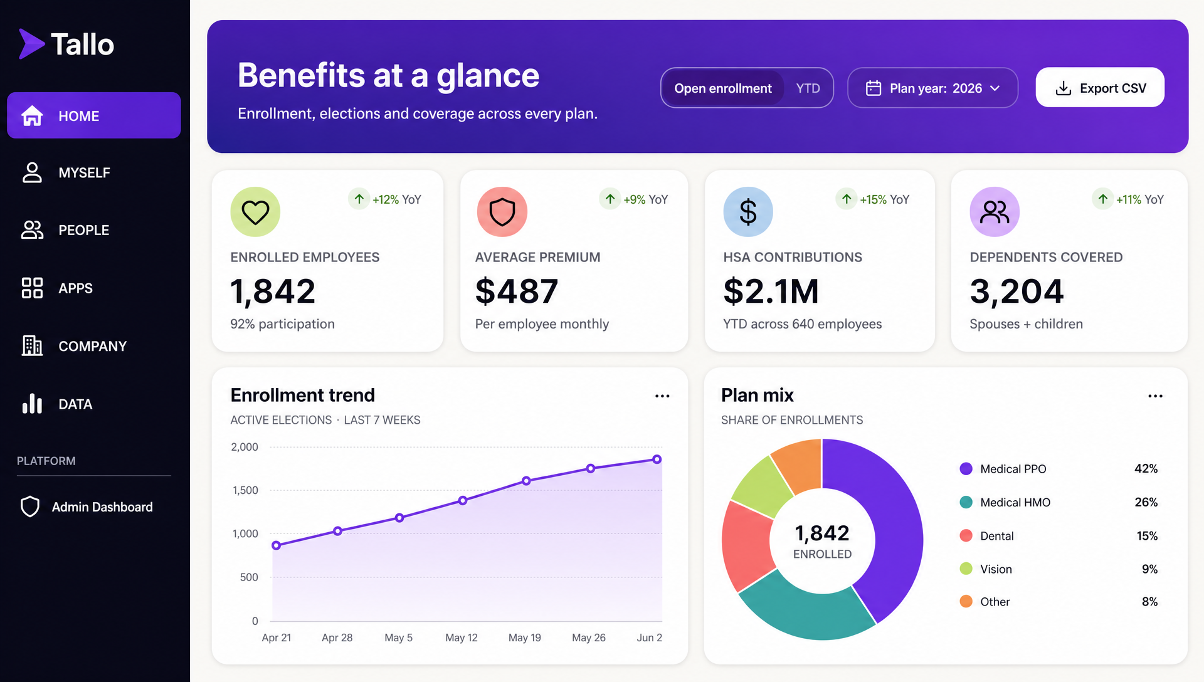This screenshot has width=1204, height=682.
Task: Open the Apps grid icon
Action: coord(32,288)
